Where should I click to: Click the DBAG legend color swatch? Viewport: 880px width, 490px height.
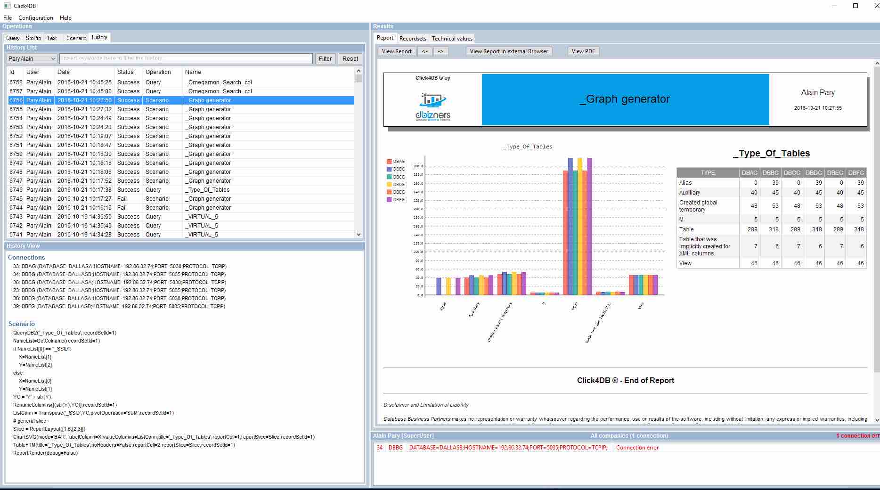pyautogui.click(x=389, y=162)
